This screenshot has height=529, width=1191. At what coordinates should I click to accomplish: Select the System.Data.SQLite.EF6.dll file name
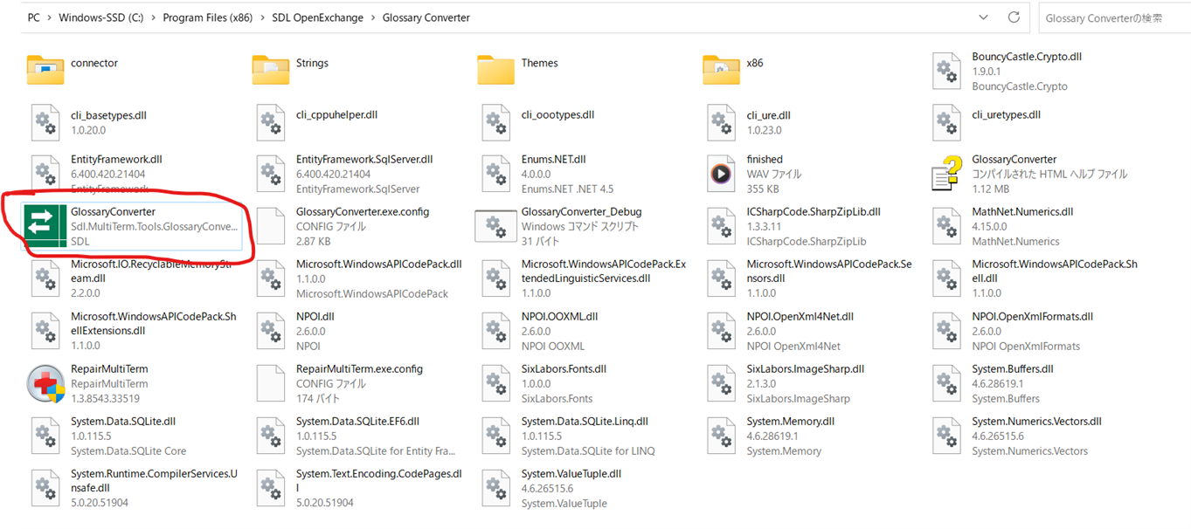pos(358,422)
